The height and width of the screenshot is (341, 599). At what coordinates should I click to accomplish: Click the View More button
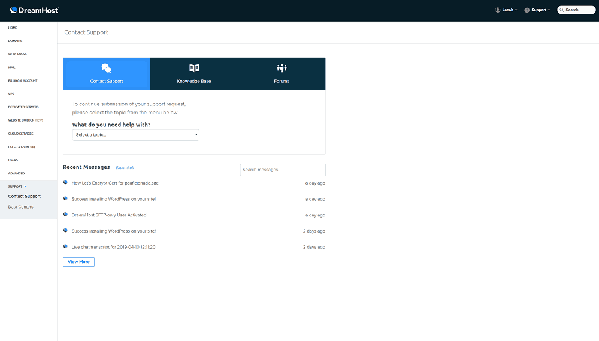coord(78,262)
